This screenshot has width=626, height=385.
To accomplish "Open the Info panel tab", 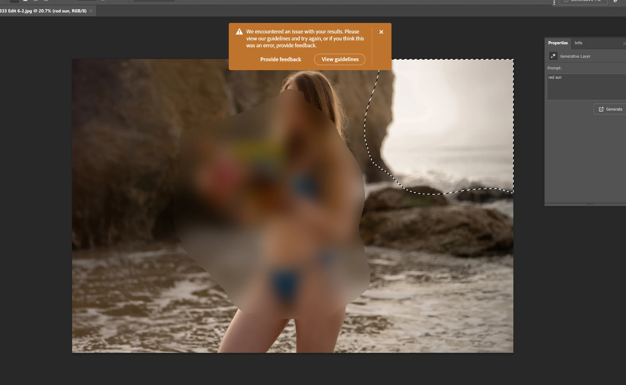I will [x=578, y=43].
